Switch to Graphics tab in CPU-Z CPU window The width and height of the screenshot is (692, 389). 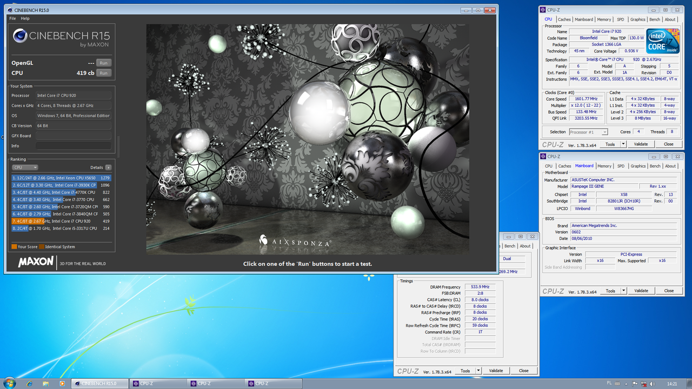[638, 19]
